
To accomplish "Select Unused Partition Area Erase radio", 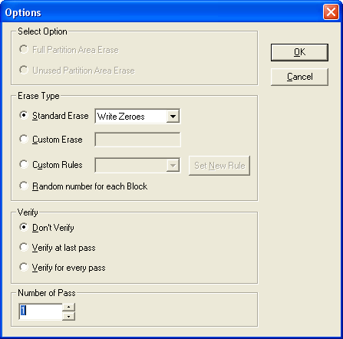I will pos(24,70).
